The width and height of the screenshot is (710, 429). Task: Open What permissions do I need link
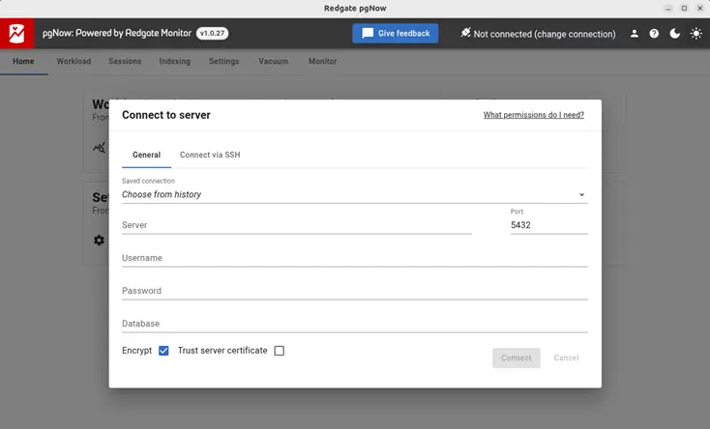pos(533,115)
